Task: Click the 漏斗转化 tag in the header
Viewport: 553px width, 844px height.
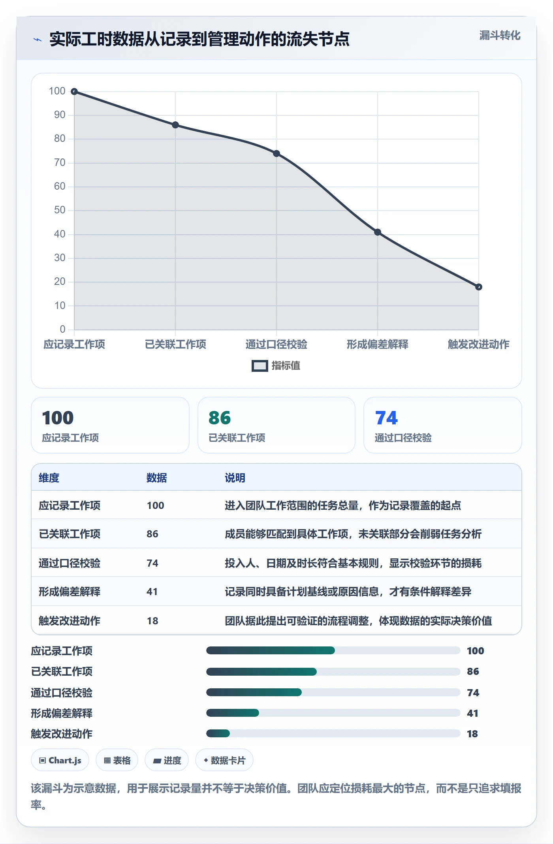Action: 500,36
